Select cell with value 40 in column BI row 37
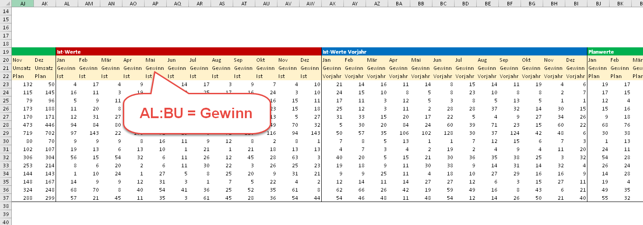This screenshot has width=643, height=225. (x=576, y=197)
